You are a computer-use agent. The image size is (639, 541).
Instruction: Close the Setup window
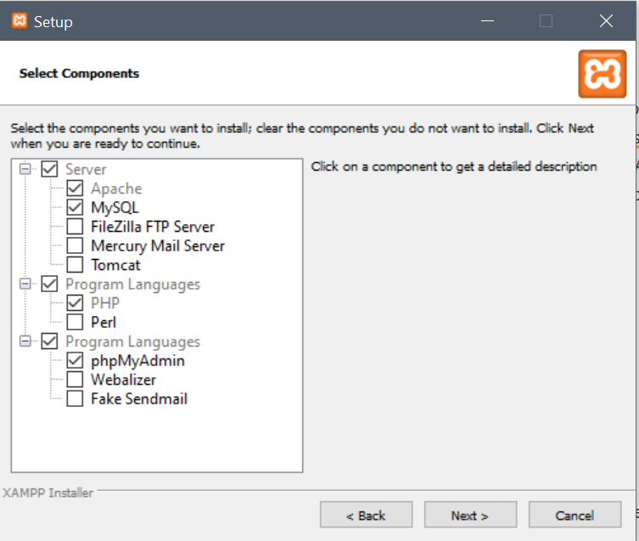click(x=607, y=20)
